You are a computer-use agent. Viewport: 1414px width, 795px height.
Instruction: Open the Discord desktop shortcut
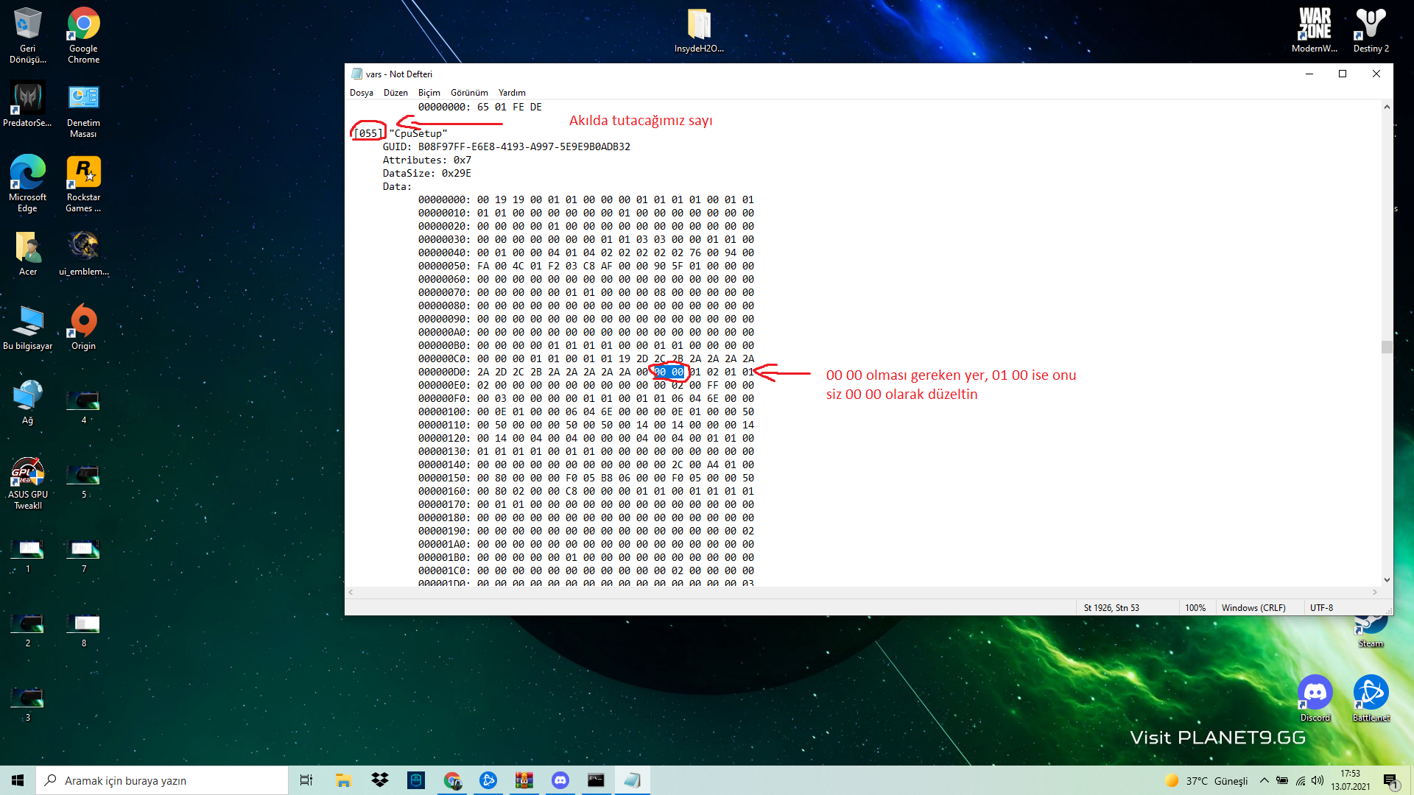1315,693
